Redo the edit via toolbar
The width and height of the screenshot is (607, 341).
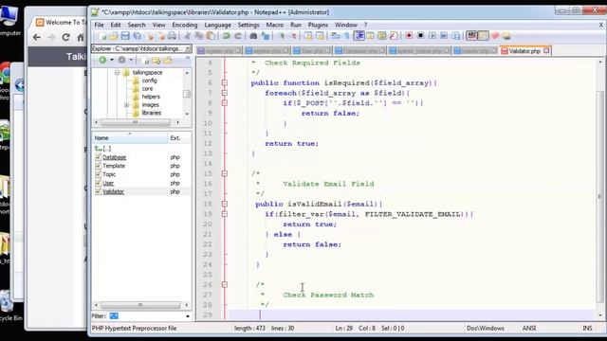(x=238, y=36)
